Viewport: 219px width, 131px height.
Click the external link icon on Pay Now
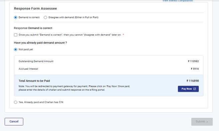point(195,89)
